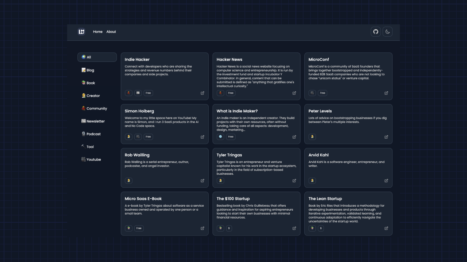Click creator tag icon on Peter Levels card
Viewport: 467px width, 262px height.
[x=312, y=137]
